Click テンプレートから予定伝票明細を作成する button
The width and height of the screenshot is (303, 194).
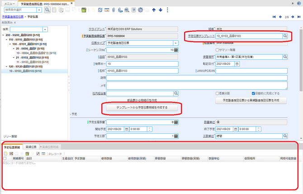(142, 107)
